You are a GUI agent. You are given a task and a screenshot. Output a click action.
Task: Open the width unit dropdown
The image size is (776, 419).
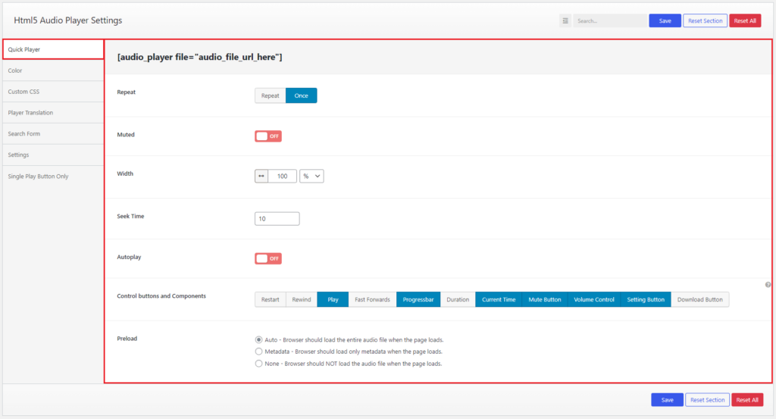pyautogui.click(x=311, y=176)
